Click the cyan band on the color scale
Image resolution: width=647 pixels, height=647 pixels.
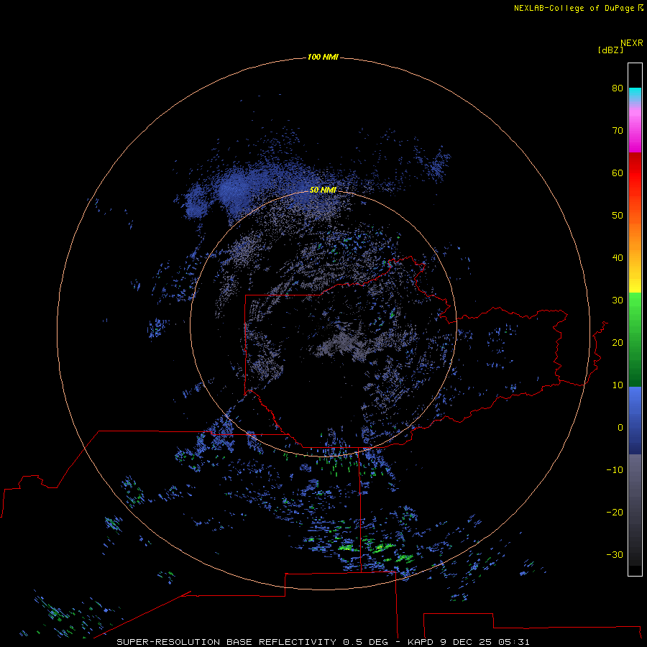coord(635,93)
